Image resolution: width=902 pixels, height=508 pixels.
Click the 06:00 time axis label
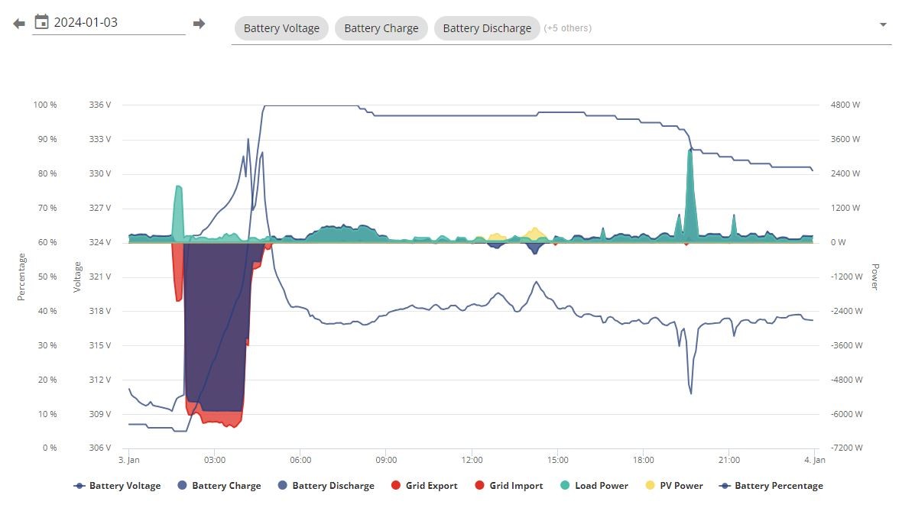[300, 460]
